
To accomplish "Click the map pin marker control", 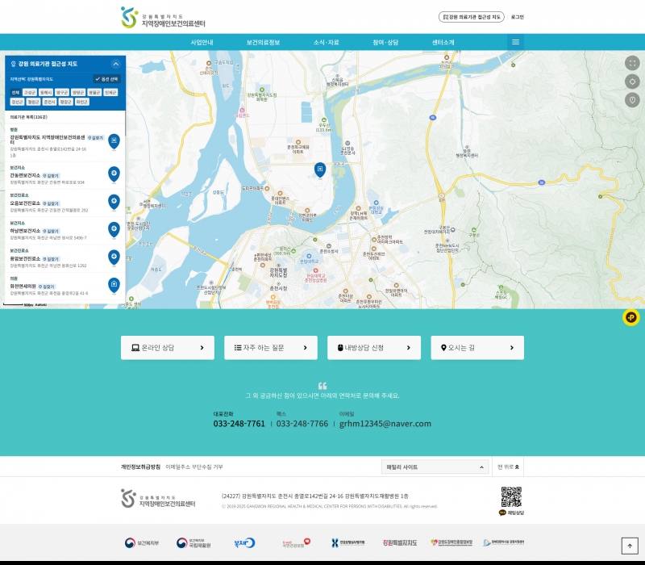I will click(632, 99).
